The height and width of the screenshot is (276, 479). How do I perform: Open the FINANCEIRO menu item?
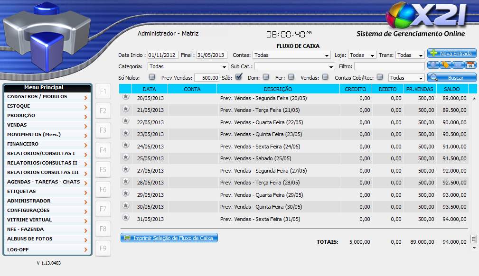(x=47, y=144)
